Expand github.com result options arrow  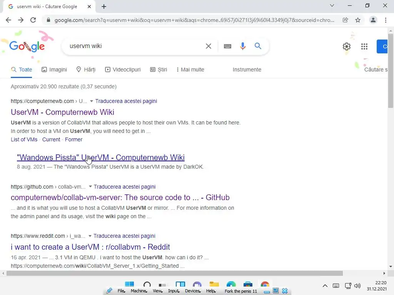[90, 187]
